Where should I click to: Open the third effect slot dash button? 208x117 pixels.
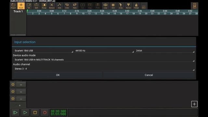tap(21, 99)
